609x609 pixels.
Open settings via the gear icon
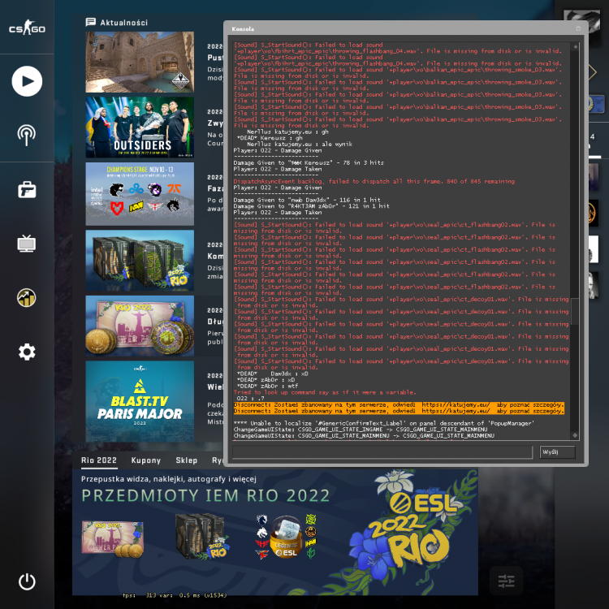(x=27, y=352)
